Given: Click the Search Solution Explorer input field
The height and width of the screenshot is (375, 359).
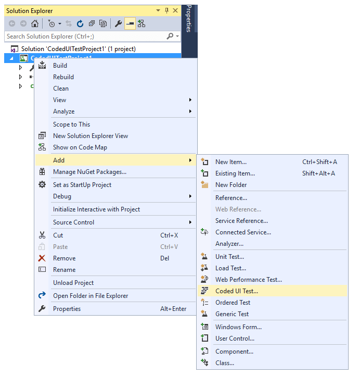Looking at the screenshot, I should click(x=83, y=36).
